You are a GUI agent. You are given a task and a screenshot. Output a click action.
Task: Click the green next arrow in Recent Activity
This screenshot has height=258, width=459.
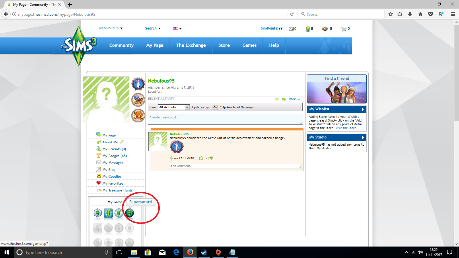coord(284,99)
